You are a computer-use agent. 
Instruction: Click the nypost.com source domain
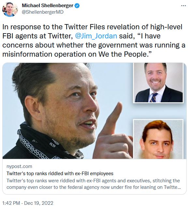19,166
